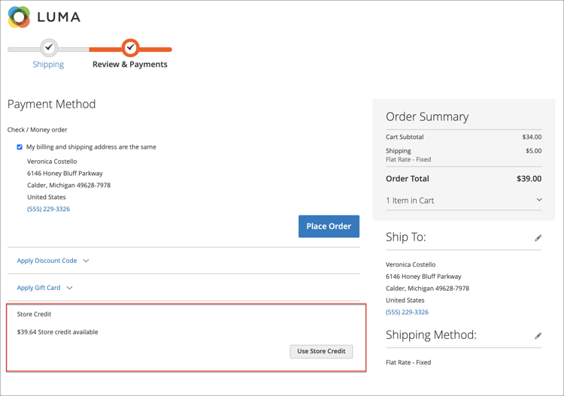The image size is (564, 396).
Task: Click the Store Credit available balance text
Action: [x=57, y=331]
